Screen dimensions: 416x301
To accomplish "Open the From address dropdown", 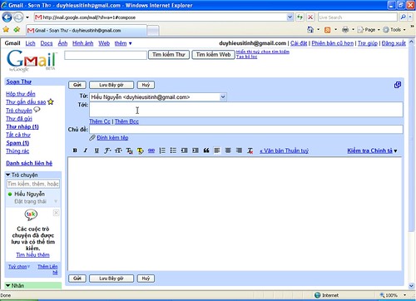I will click(x=223, y=97).
